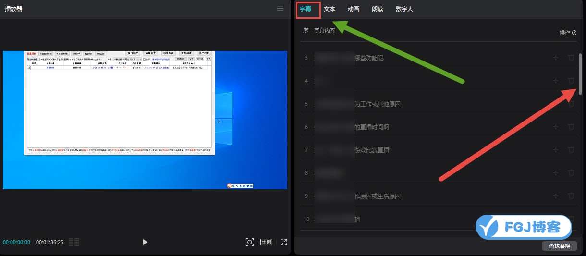The width and height of the screenshot is (586, 256).
Task: Select subtitle row number 8
Action: (439, 173)
